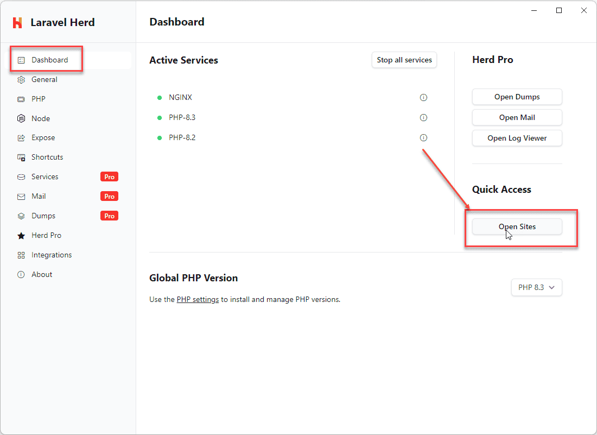
Task: Click the Mail envelope icon
Action: pyautogui.click(x=21, y=197)
